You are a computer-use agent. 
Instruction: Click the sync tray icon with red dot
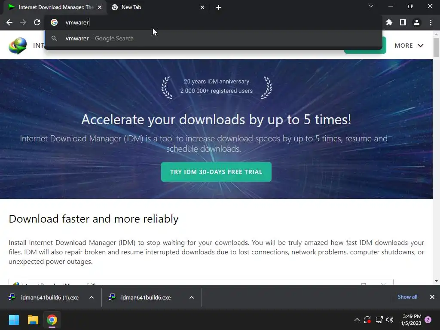point(367,320)
